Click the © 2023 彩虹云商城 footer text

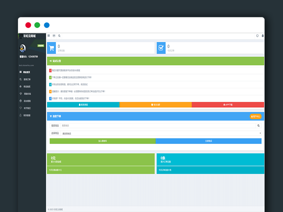(x=55, y=210)
